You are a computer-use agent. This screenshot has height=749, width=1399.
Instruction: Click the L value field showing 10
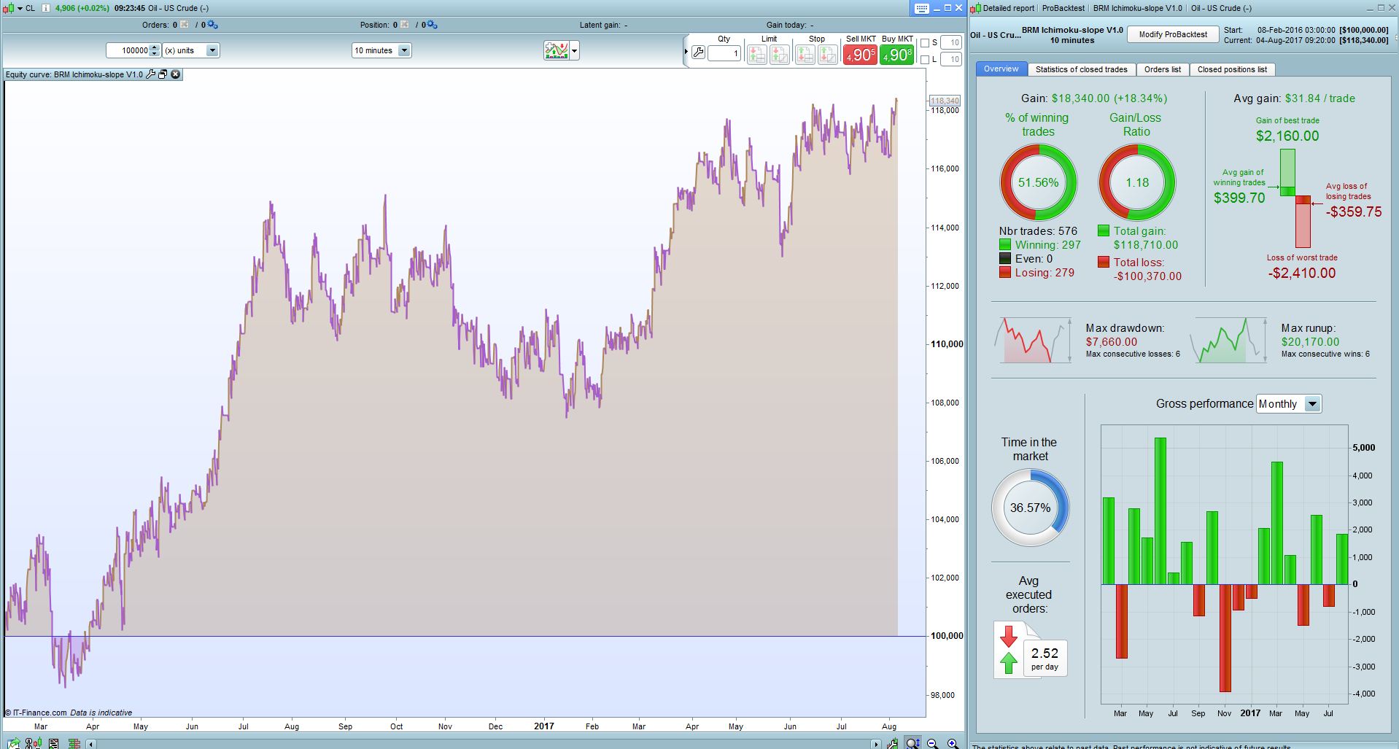point(951,60)
